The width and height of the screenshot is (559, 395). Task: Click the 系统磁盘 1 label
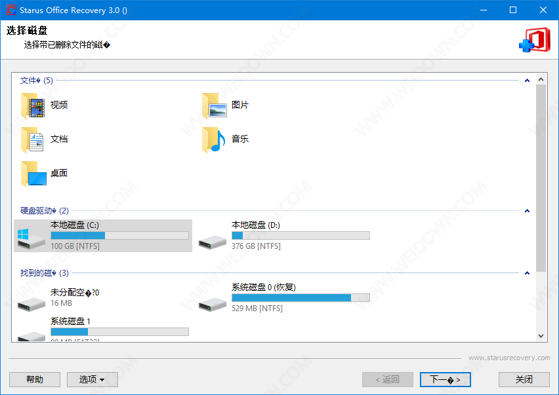[x=70, y=322]
